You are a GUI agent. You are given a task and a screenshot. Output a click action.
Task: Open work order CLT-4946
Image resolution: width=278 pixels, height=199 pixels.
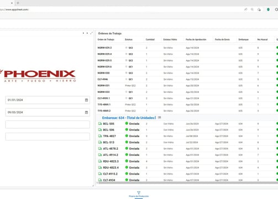point(103,79)
